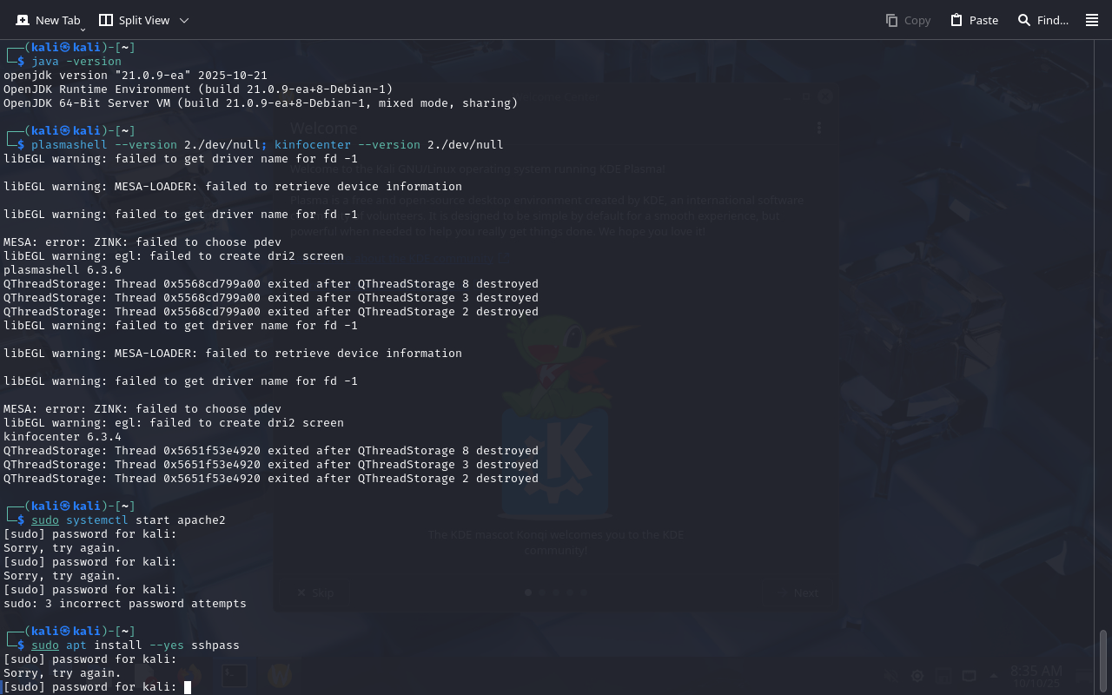Open the Find search bar
The image size is (1112, 695).
pos(1042,20)
